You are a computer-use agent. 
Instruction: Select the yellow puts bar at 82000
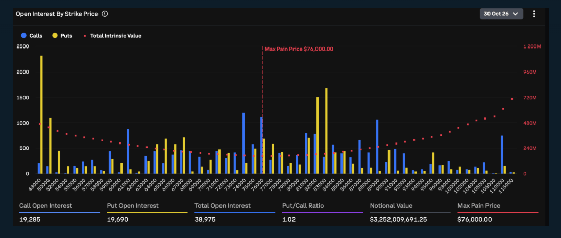tap(318, 135)
